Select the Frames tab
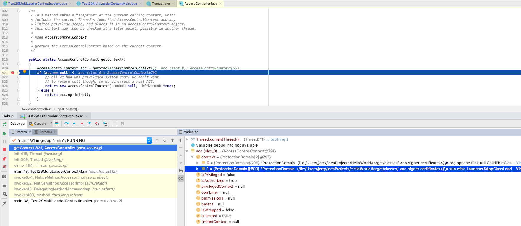This screenshot has height=226, width=521. (x=21, y=132)
